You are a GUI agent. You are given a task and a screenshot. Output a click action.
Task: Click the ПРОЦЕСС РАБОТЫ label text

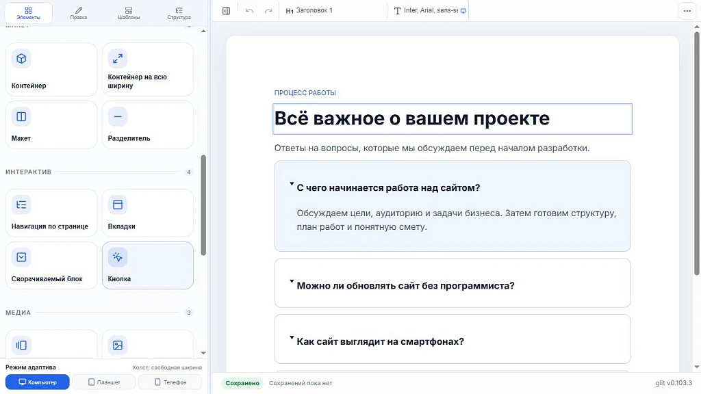pos(305,93)
